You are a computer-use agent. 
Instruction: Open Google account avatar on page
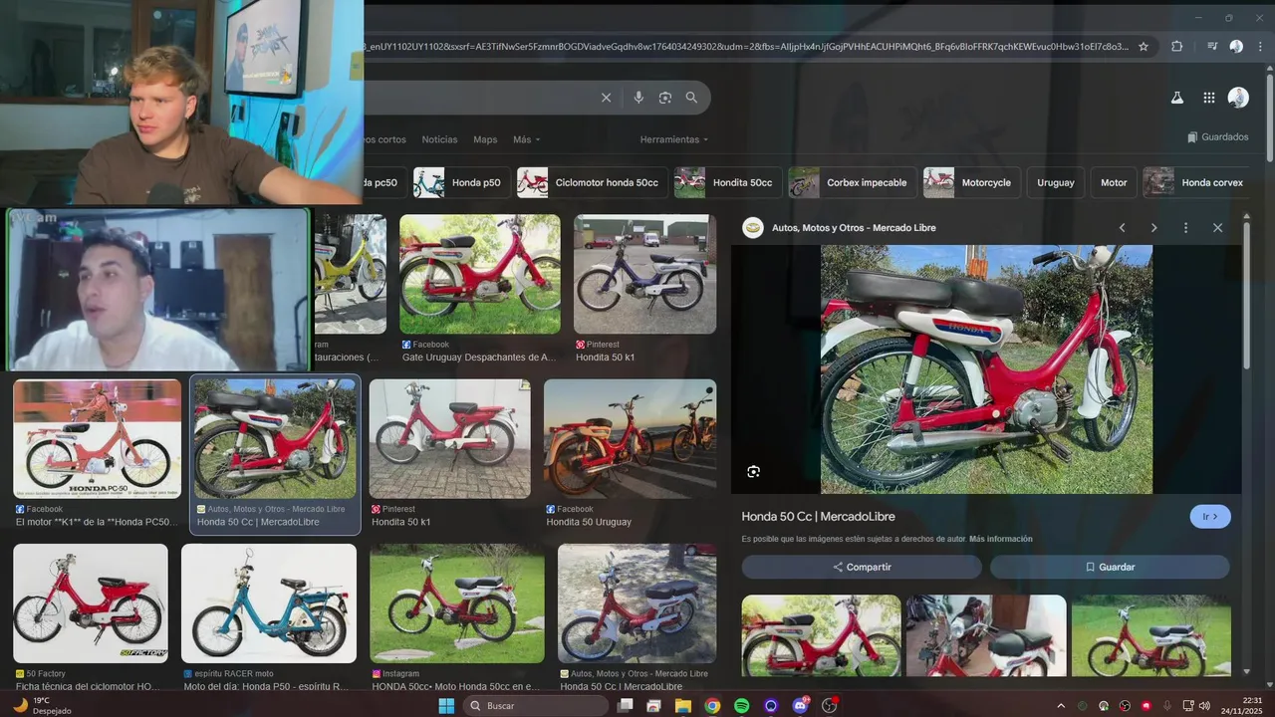(x=1238, y=98)
